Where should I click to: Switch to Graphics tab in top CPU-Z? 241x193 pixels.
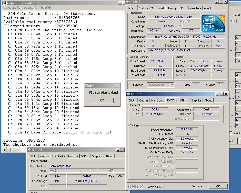coord(195,8)
